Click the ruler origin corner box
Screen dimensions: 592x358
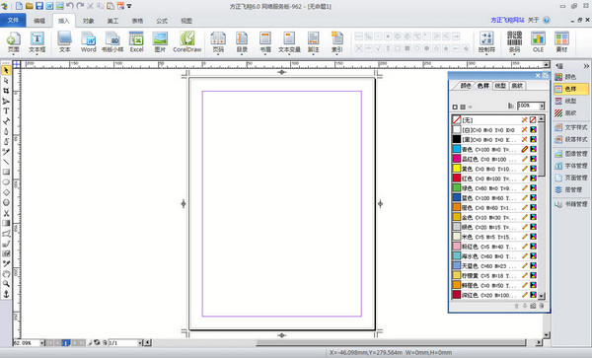(x=16, y=64)
